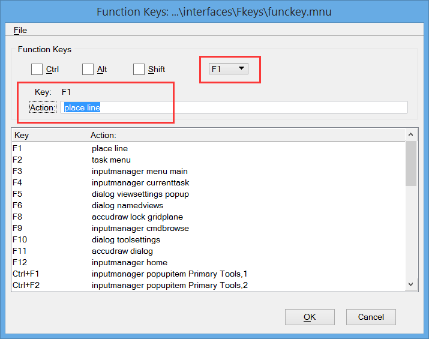The image size is (429, 339).
Task: Select the F8 accudraw lock gridplane row
Action: (208, 217)
